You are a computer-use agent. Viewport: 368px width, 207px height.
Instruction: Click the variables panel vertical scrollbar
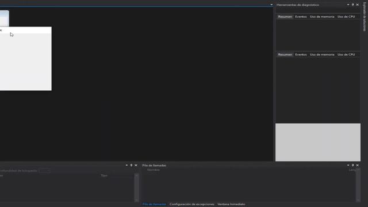(x=136, y=187)
